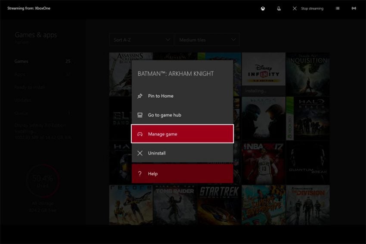Click the NBA 2K17 game tile
366x244 pixels.
[x=264, y=163]
